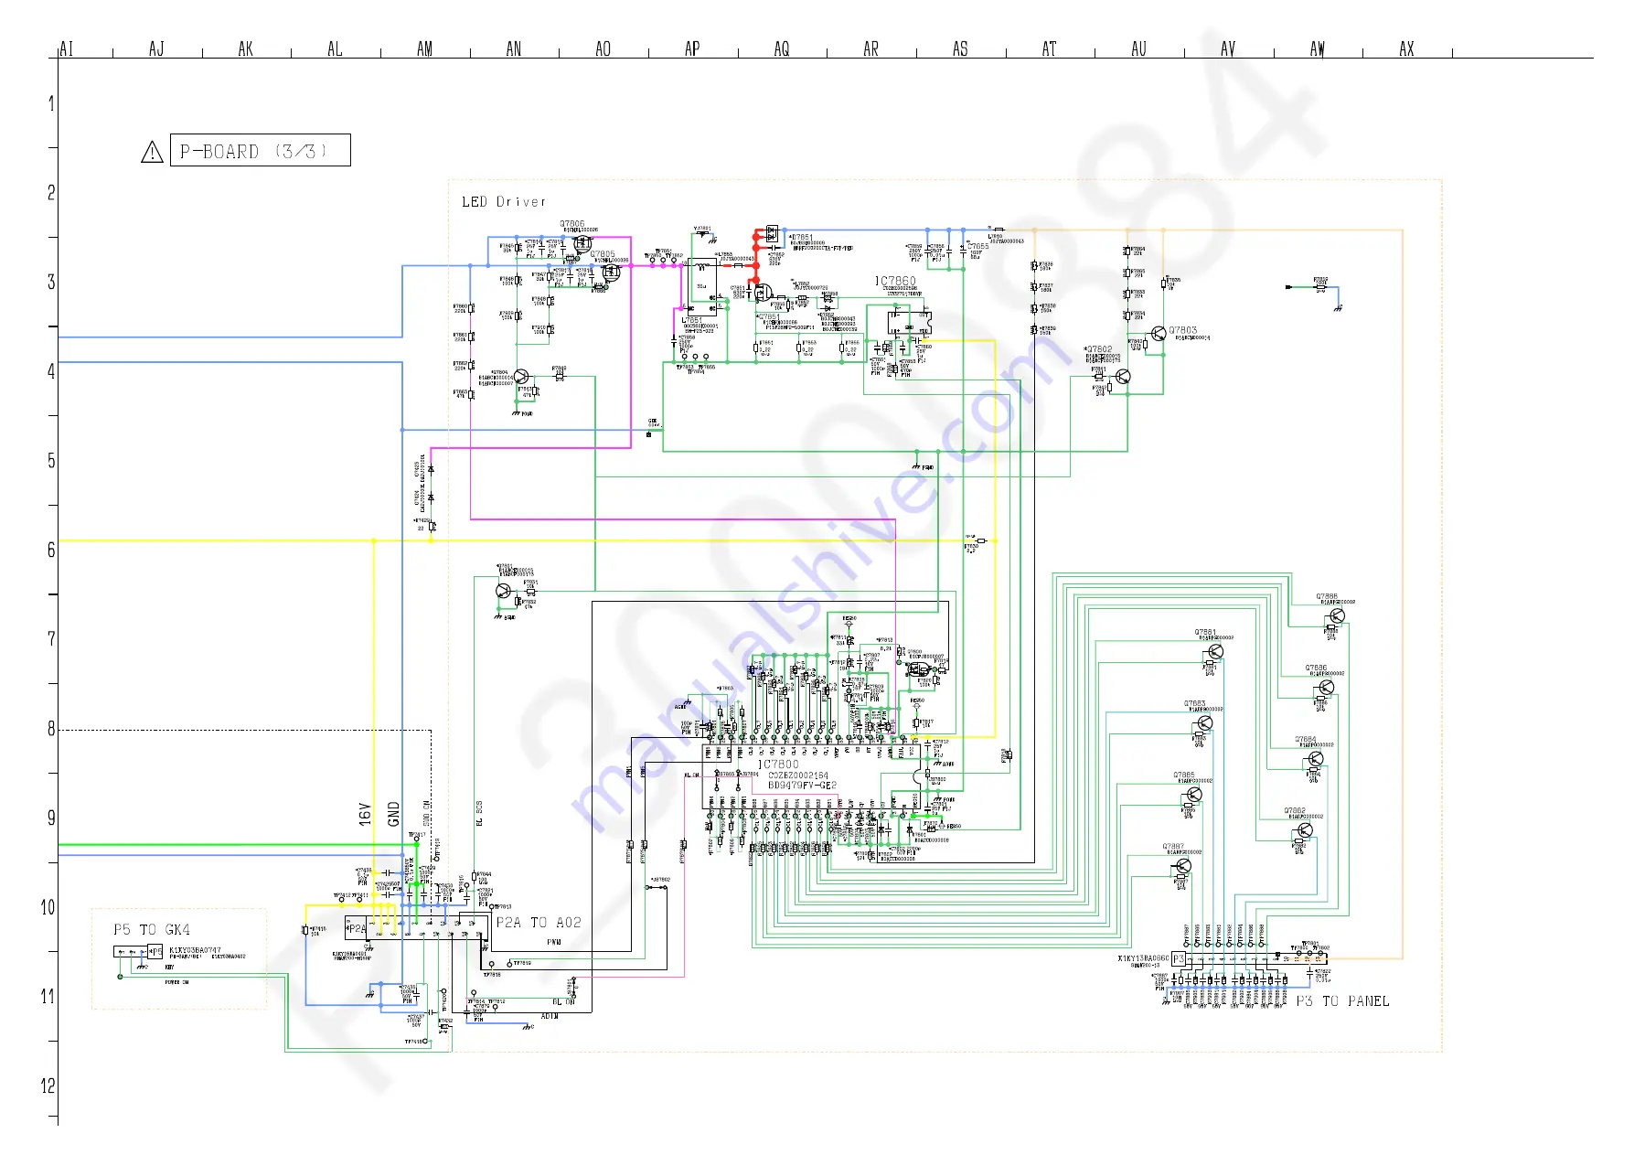Click the warning triangle symbol beside P-BOARD

[x=153, y=152]
